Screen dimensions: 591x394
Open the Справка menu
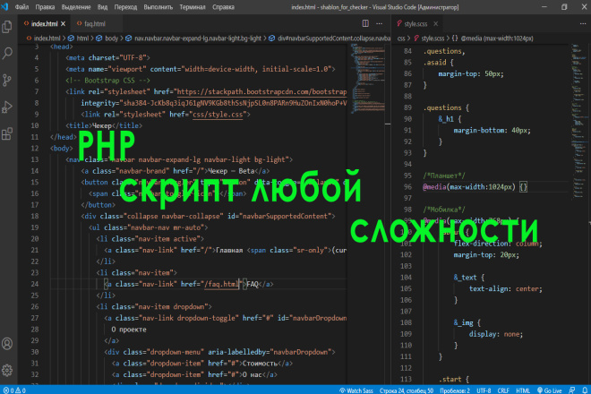tap(223, 7)
